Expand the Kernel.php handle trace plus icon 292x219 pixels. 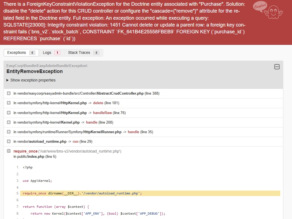[x=9, y=122]
